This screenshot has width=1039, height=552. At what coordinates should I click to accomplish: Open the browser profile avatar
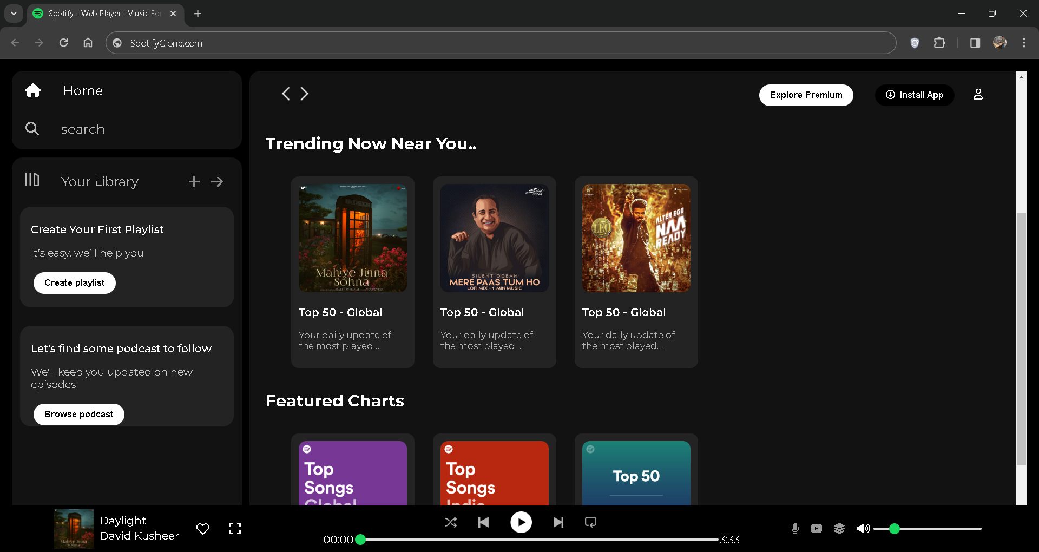[x=999, y=43]
